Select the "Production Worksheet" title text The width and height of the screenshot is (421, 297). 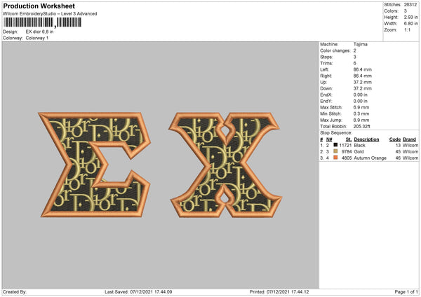pyautogui.click(x=39, y=6)
